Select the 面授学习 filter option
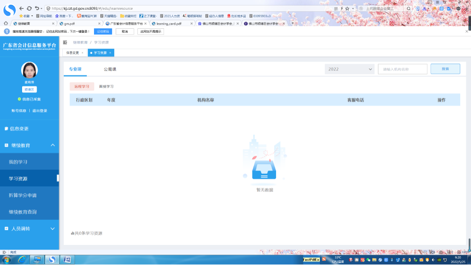471x265 pixels. pyautogui.click(x=106, y=86)
